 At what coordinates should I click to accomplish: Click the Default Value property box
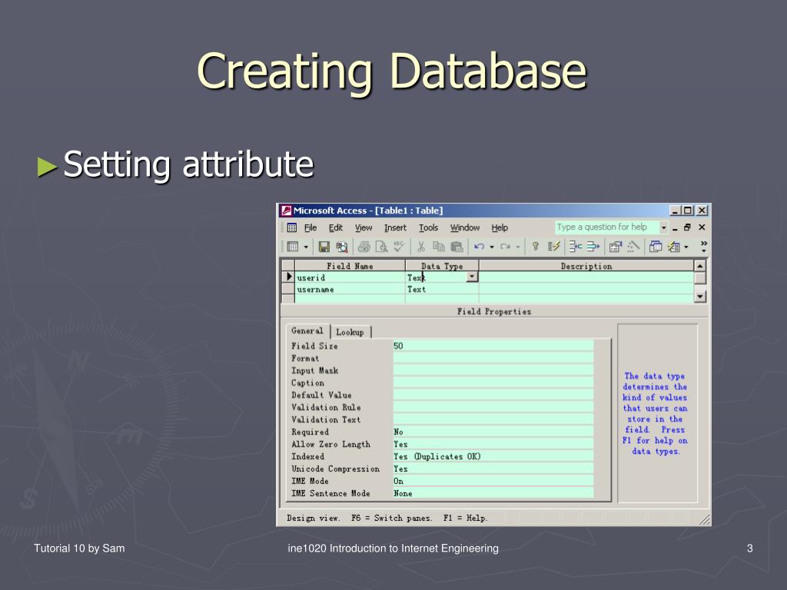tap(493, 395)
